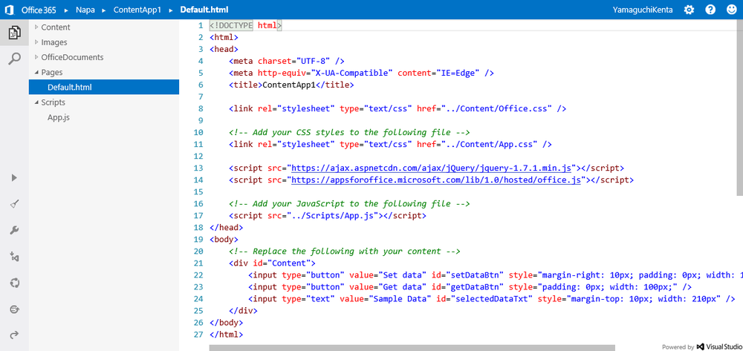The image size is (743, 351).
Task: Open the file Explorer sidebar panel
Action: (14, 33)
